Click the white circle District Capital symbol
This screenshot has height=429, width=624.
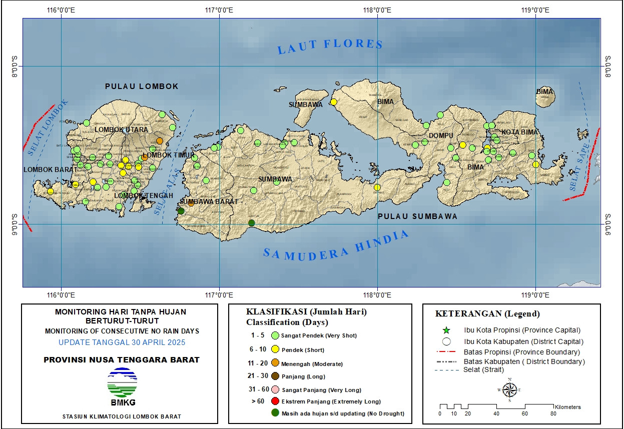(x=446, y=342)
